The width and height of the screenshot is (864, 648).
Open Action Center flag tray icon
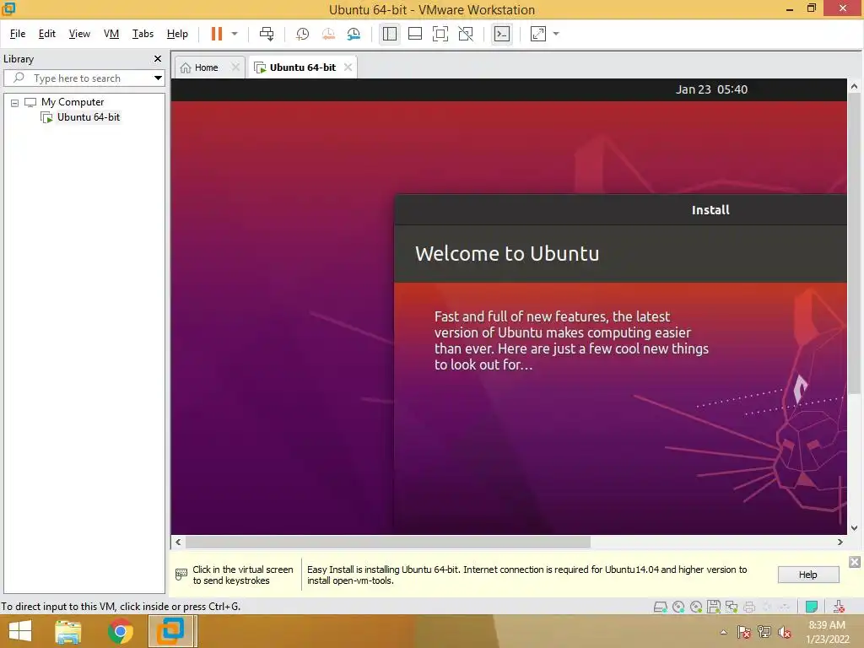click(744, 632)
